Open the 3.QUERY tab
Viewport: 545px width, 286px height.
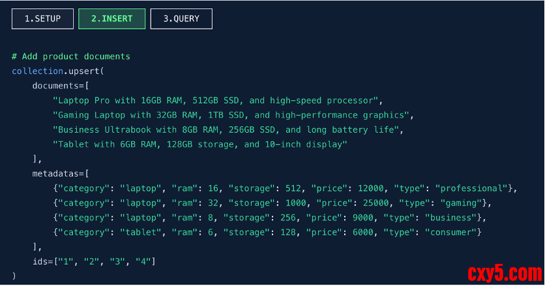coord(181,19)
